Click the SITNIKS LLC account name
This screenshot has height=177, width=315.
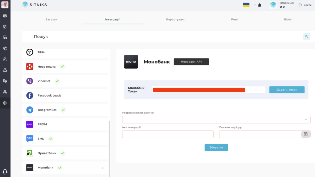(x=287, y=3)
